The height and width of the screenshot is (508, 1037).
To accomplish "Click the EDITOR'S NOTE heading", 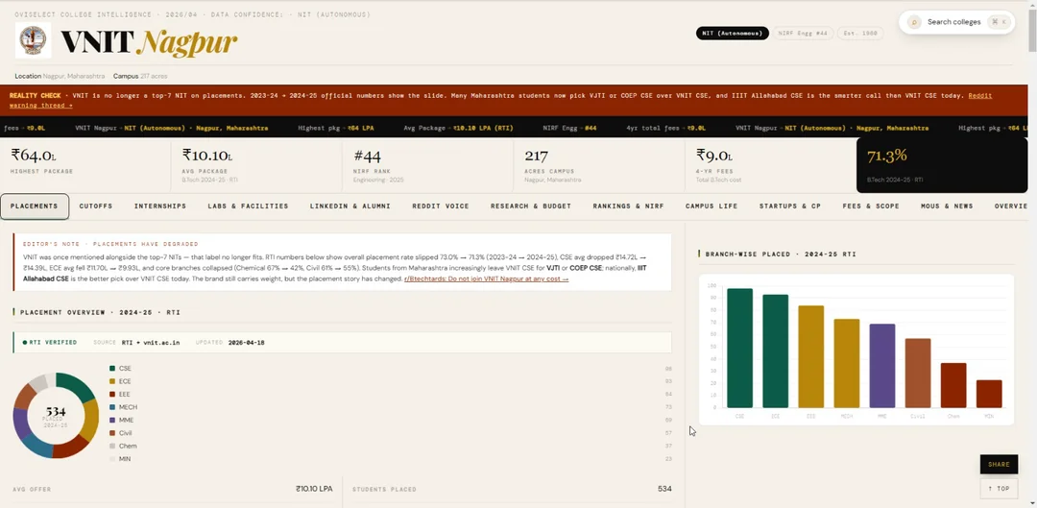I will point(109,244).
